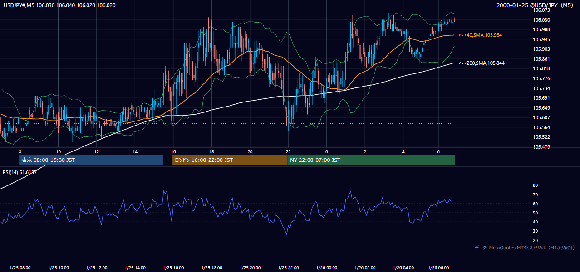Image resolution: width=580 pixels, height=272 pixels.
Task: Click the ロンドン 16:00-22:00 JST session bar
Action: pyautogui.click(x=230, y=160)
